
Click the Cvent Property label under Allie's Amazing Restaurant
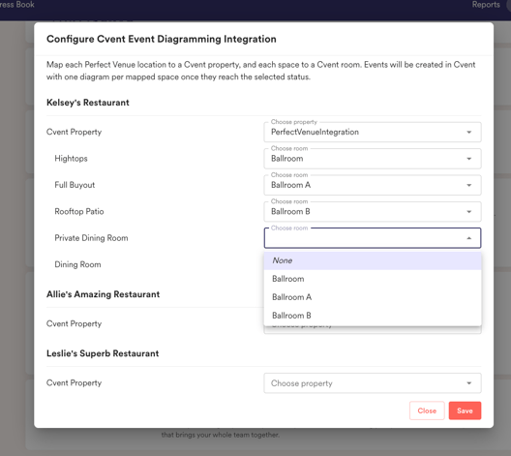click(x=74, y=323)
